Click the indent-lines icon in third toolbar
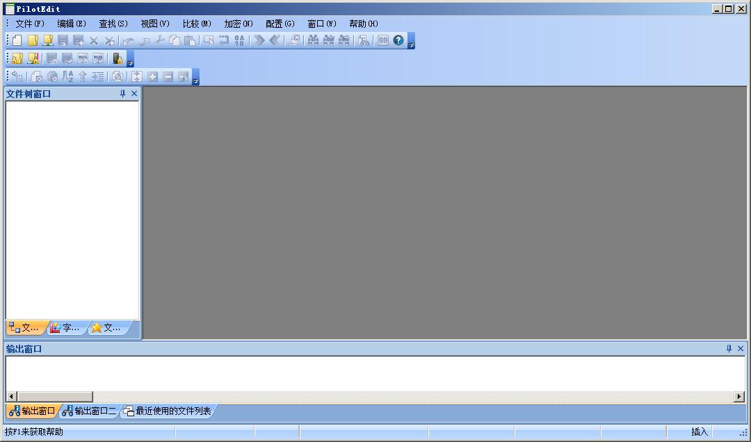Image resolution: width=751 pixels, height=442 pixels. [x=98, y=76]
